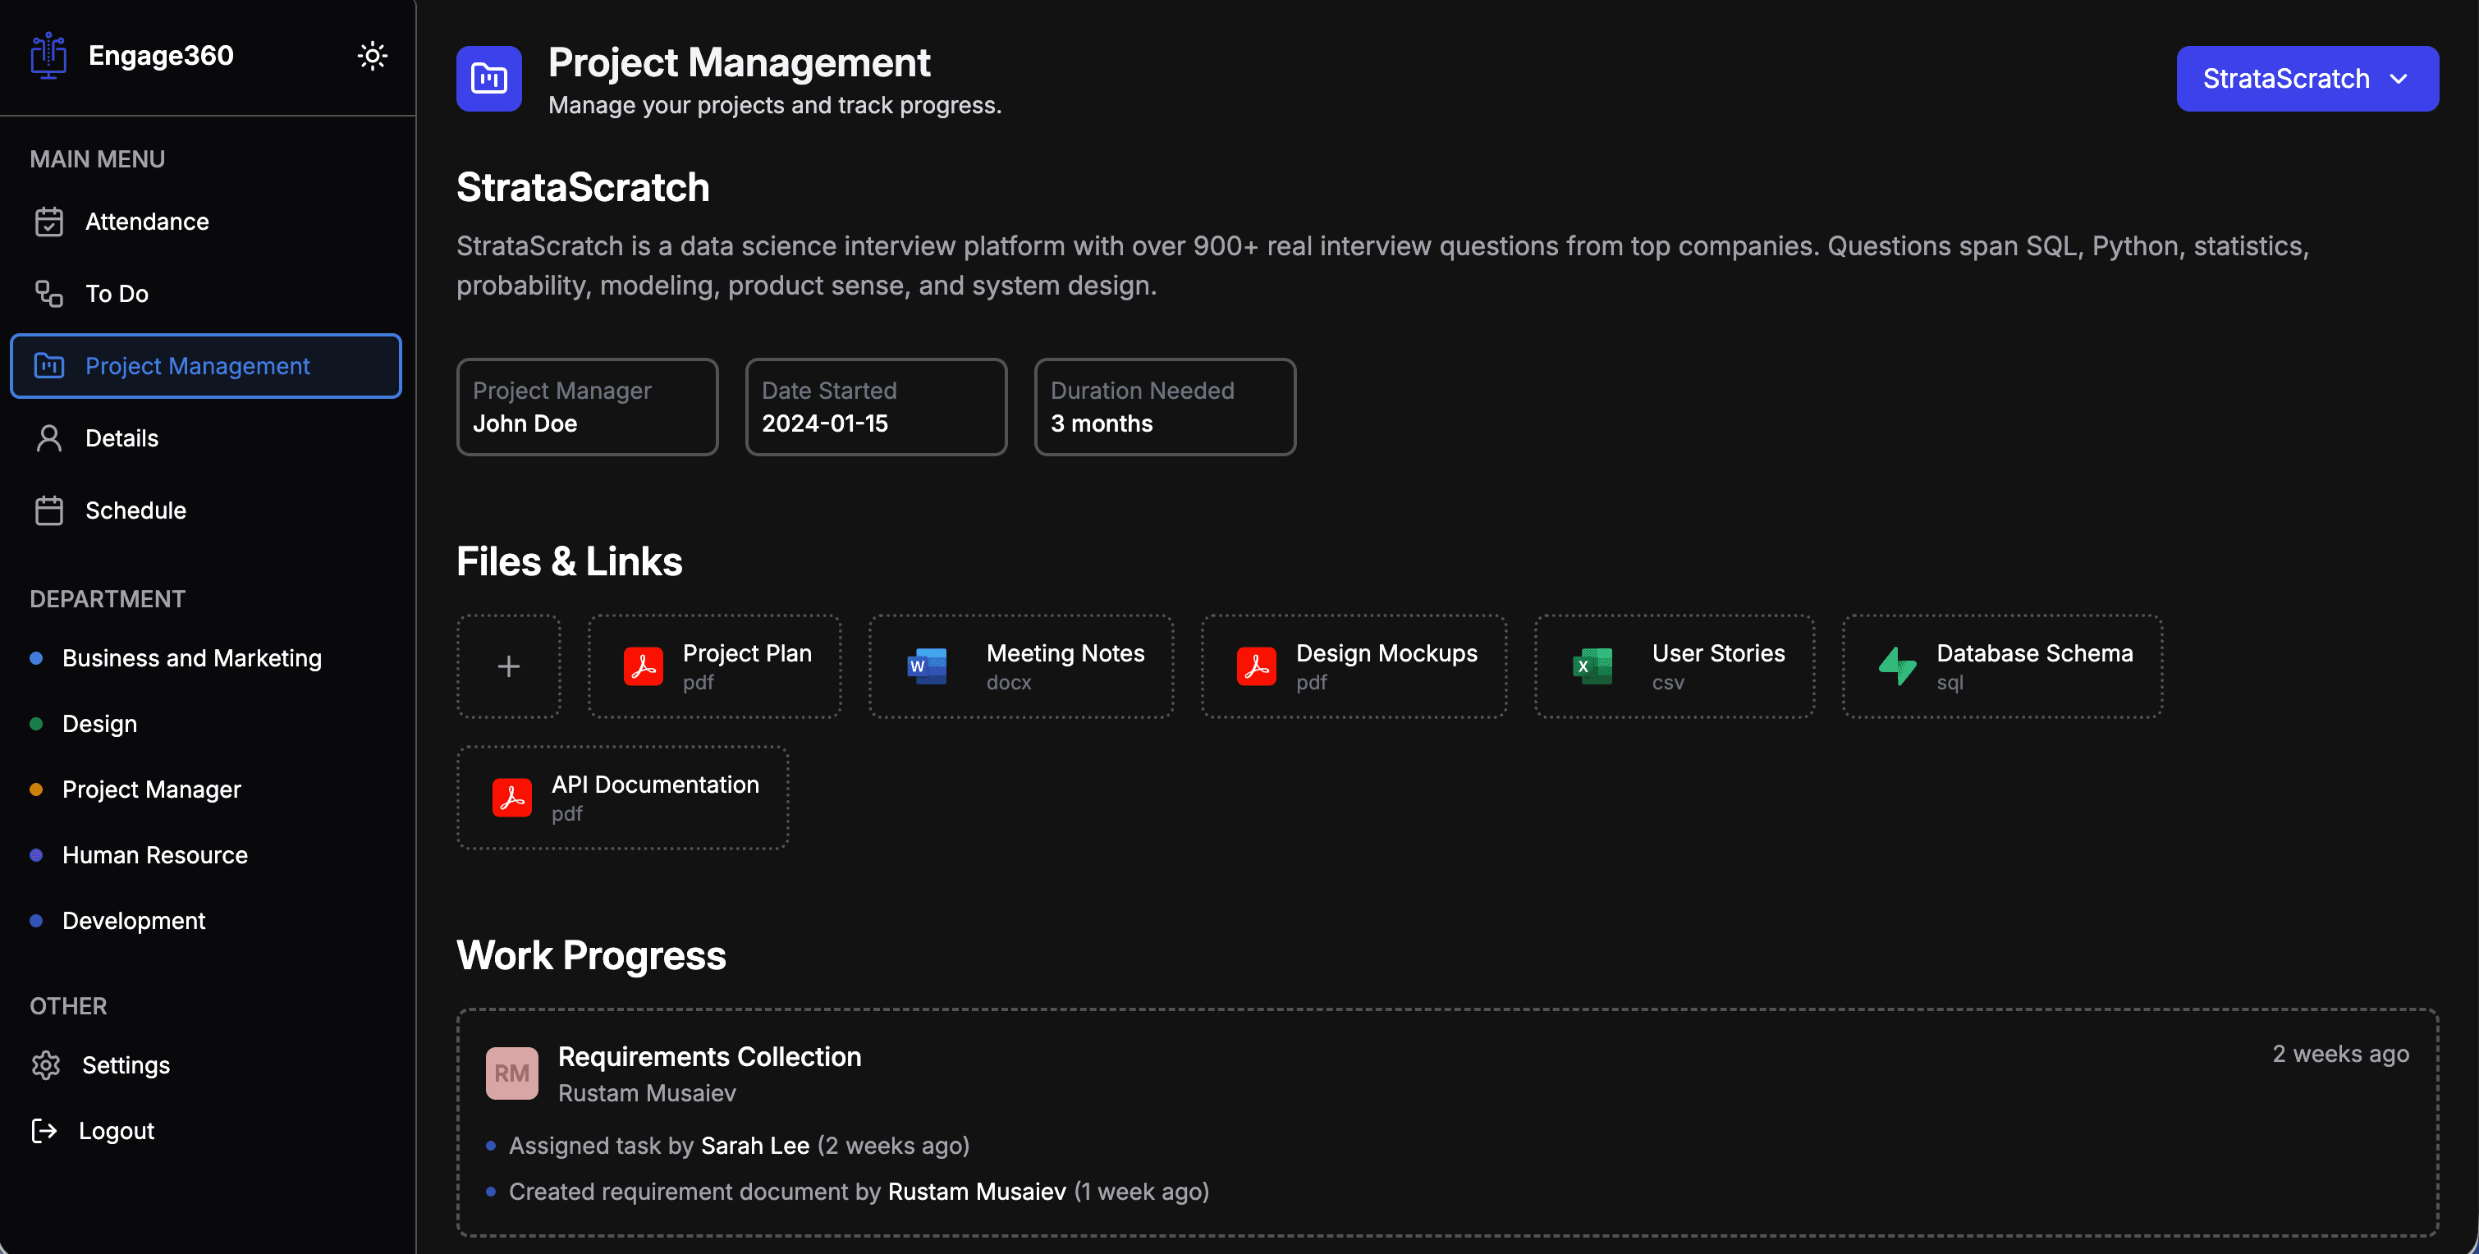Toggle light/dark theme sun icon
The image size is (2479, 1254).
(373, 56)
